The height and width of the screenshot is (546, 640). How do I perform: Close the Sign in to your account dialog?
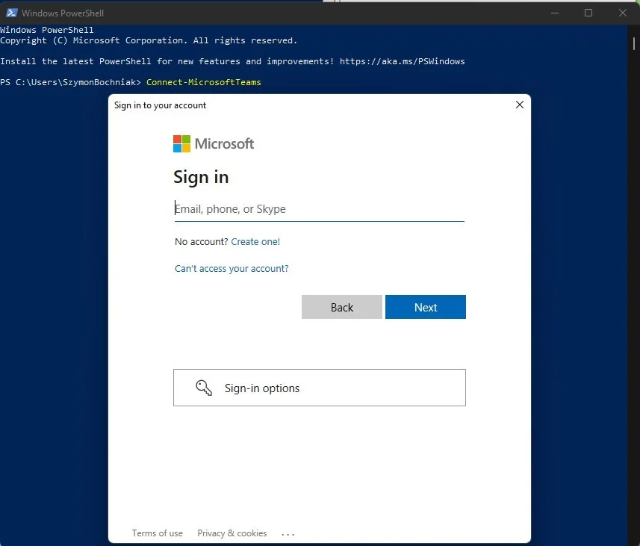tap(520, 105)
